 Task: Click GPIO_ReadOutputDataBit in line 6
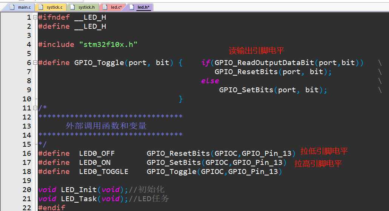click(264, 63)
